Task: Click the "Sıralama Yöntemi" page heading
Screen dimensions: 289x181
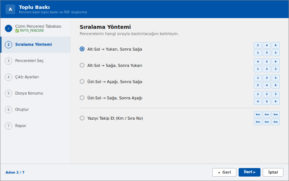Action: point(105,27)
